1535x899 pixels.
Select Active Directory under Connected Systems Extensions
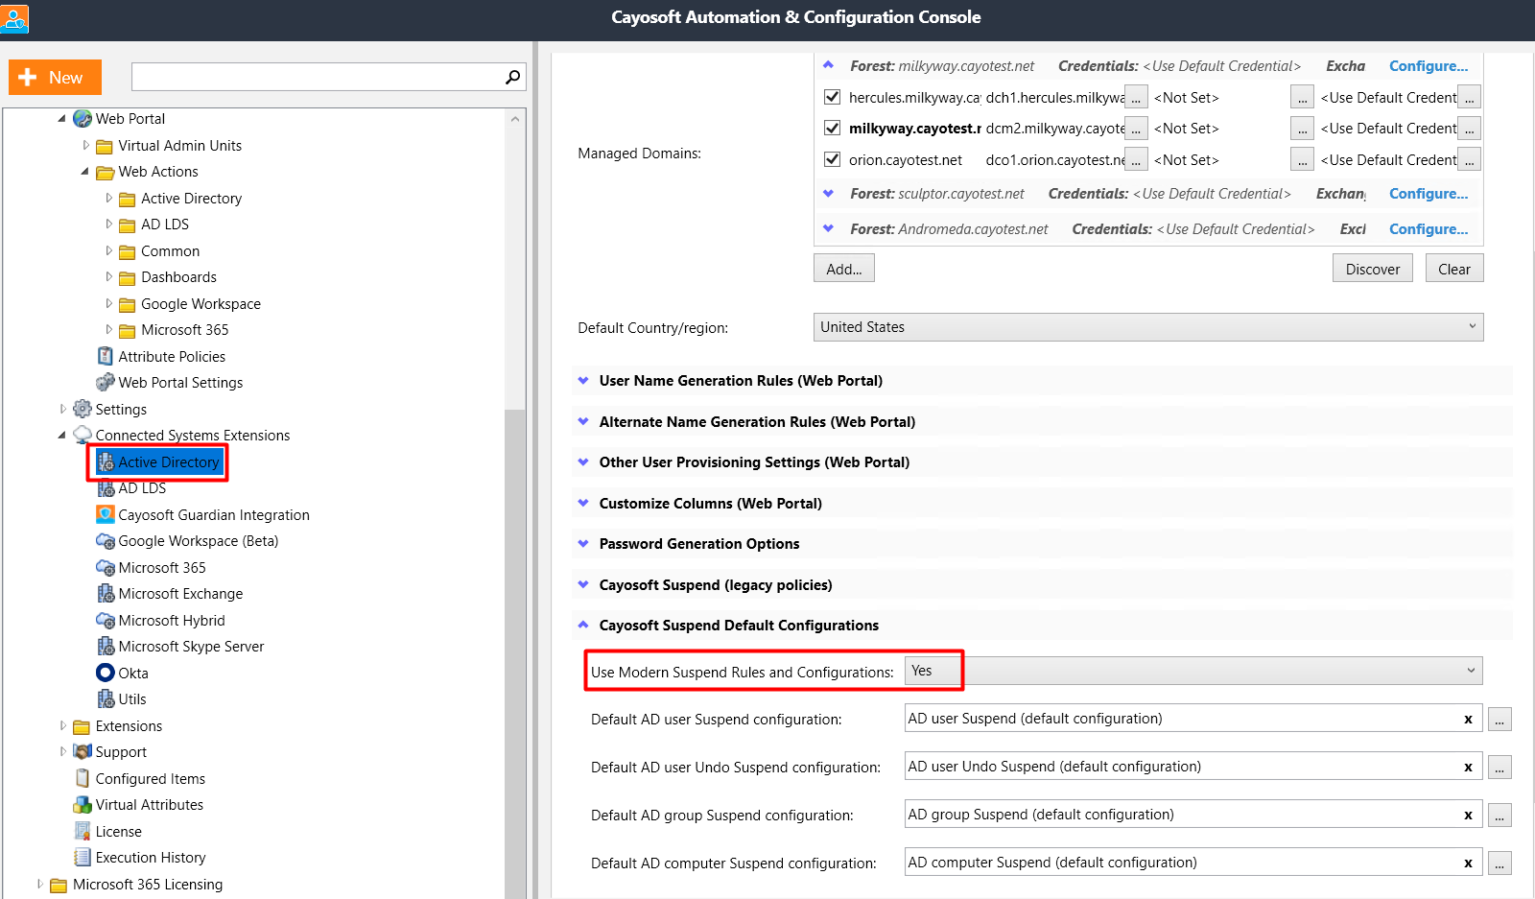click(x=168, y=462)
